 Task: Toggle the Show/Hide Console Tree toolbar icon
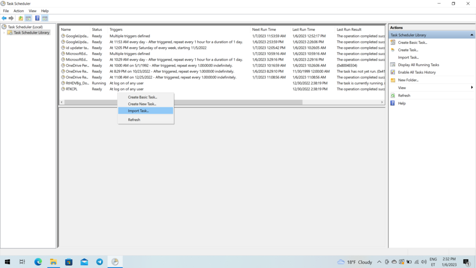28,18
